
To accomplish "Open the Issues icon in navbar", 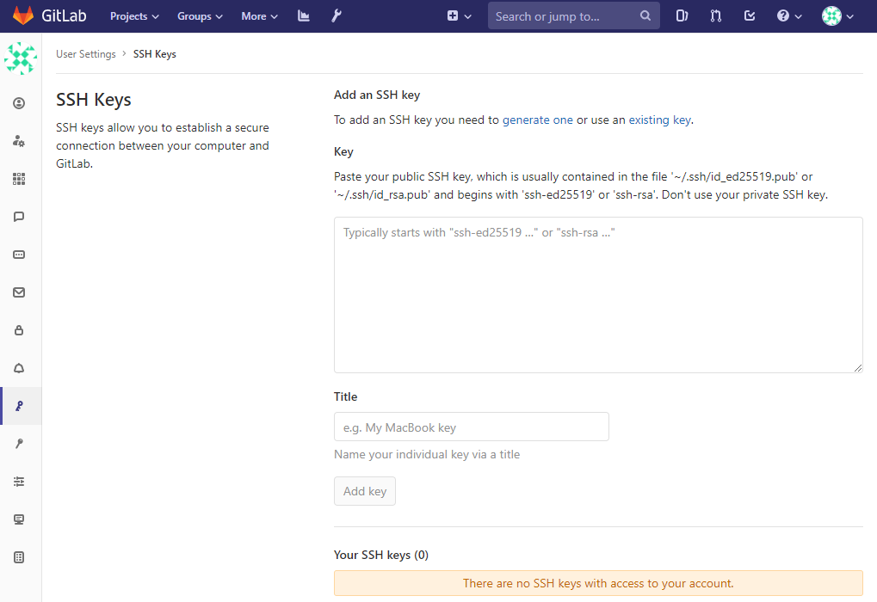I will click(x=682, y=16).
